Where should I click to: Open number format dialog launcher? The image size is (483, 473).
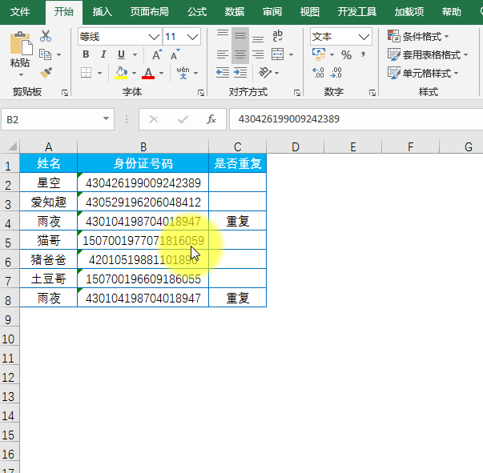coord(372,93)
